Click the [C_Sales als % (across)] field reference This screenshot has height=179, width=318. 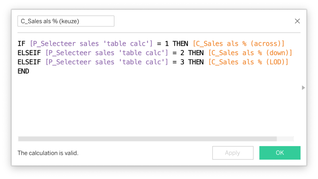(238, 43)
